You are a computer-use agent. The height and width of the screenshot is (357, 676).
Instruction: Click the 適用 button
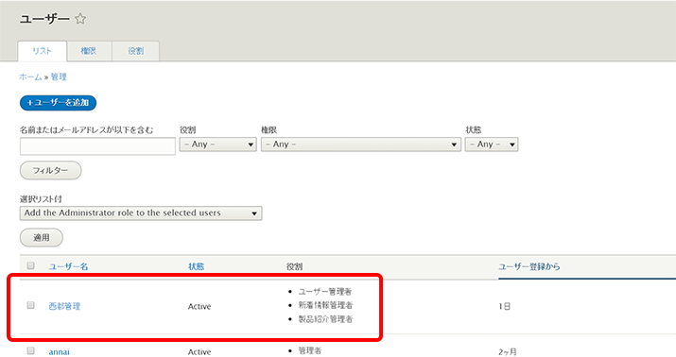coord(42,238)
